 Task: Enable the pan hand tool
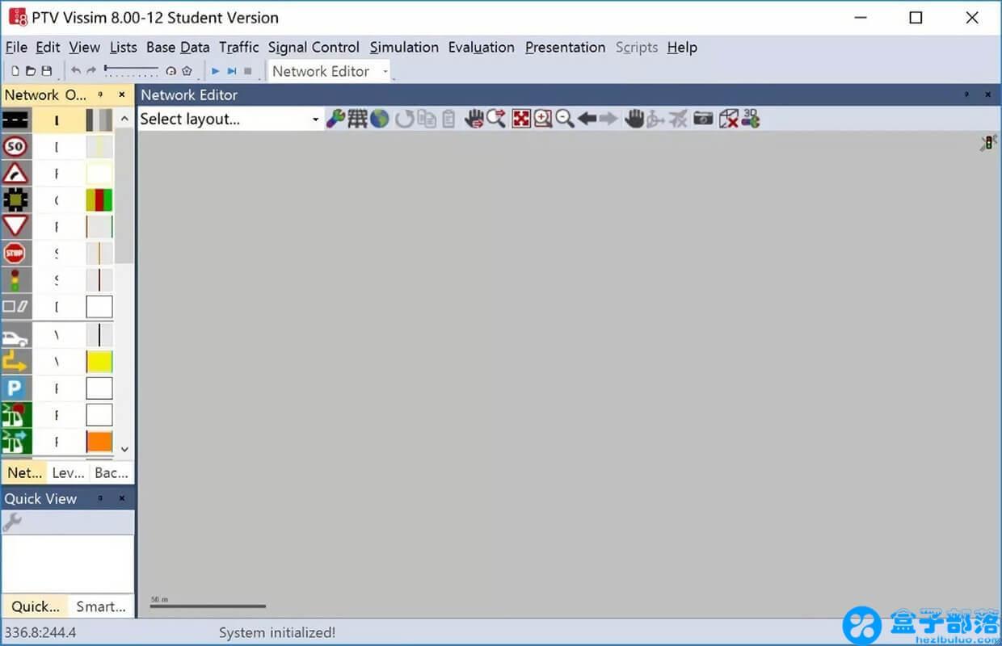point(634,120)
